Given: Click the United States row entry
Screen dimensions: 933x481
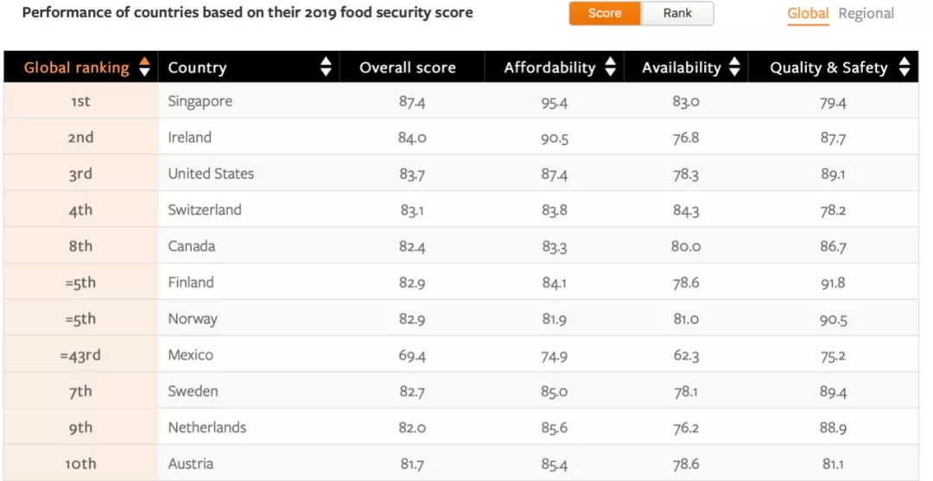Looking at the screenshot, I should [211, 174].
